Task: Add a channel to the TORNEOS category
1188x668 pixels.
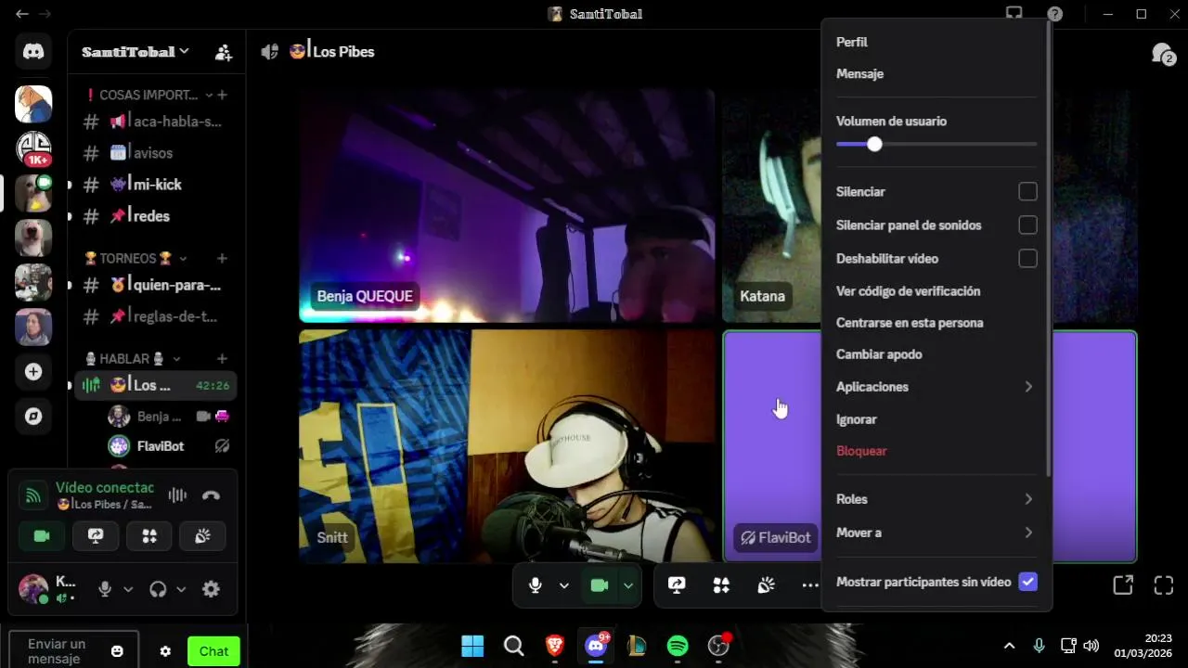Action: (x=222, y=258)
